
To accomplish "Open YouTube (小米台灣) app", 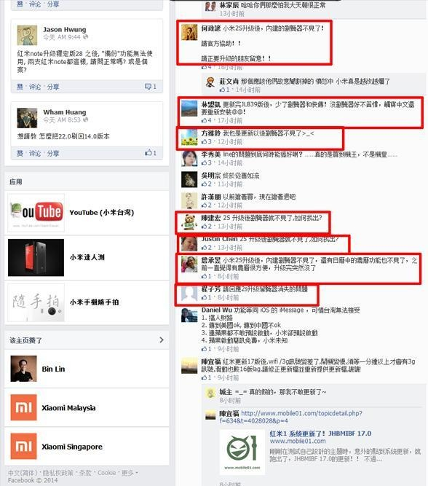I will (x=102, y=213).
